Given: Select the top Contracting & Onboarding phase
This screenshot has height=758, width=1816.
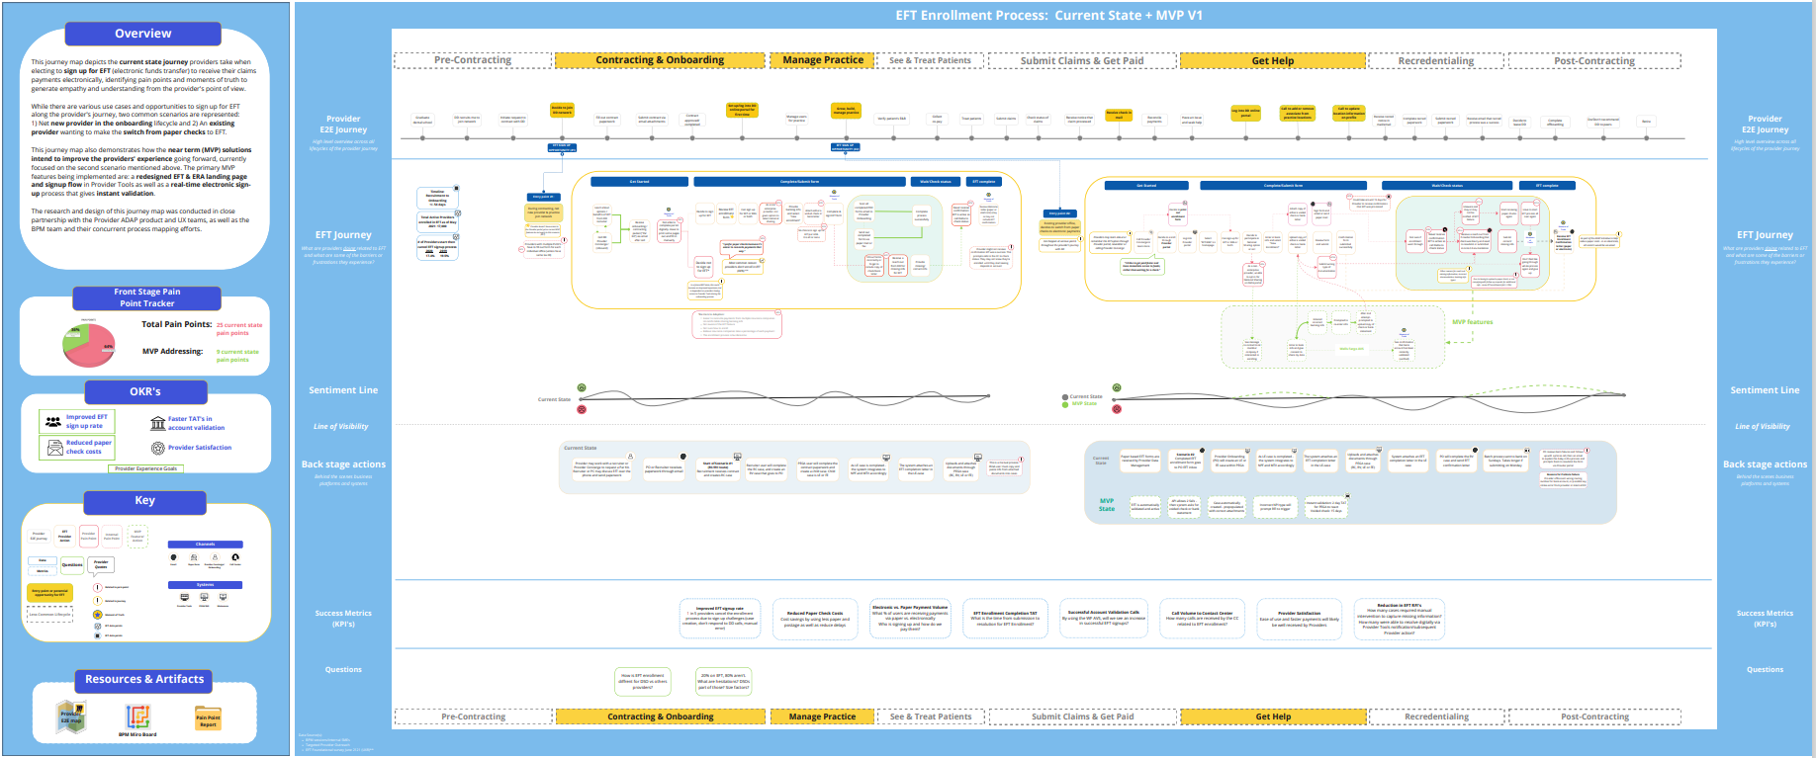Looking at the screenshot, I should (659, 60).
